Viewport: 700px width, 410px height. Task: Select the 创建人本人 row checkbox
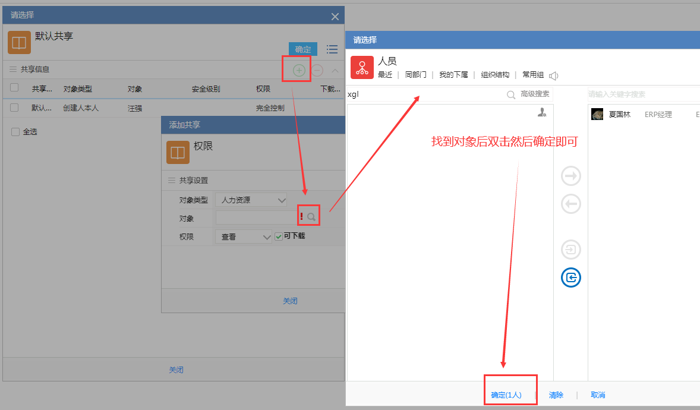coord(14,108)
